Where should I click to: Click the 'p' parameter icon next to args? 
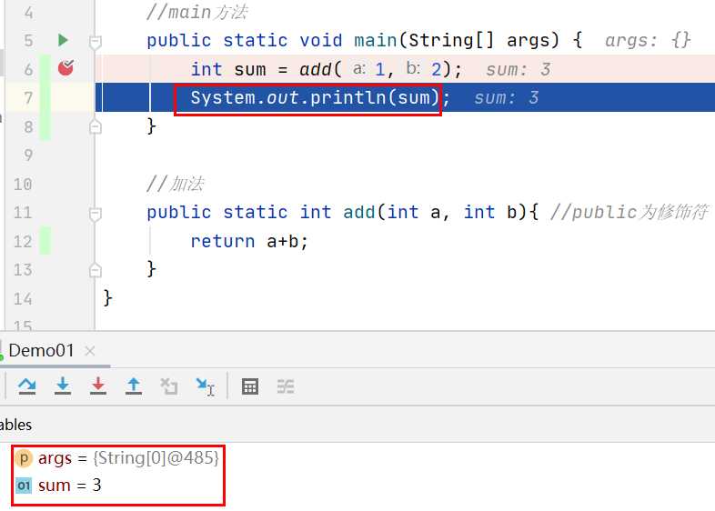pos(24,458)
